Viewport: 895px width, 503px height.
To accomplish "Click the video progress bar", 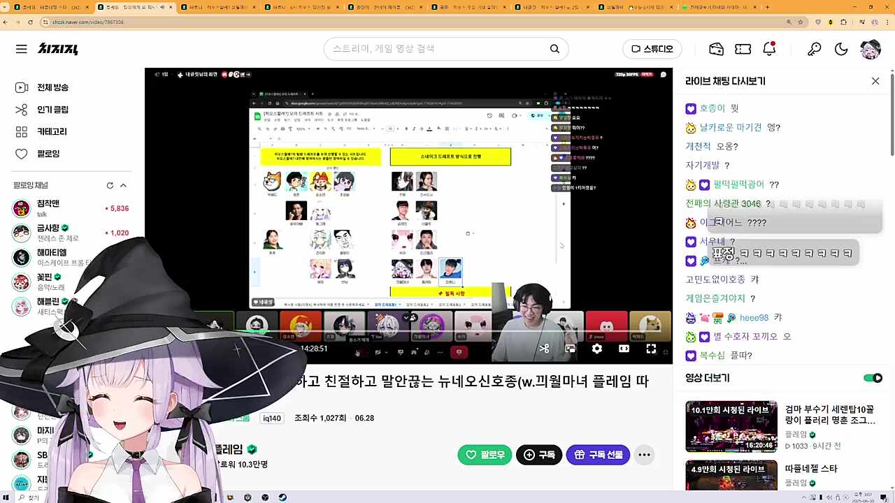I will coord(408,330).
